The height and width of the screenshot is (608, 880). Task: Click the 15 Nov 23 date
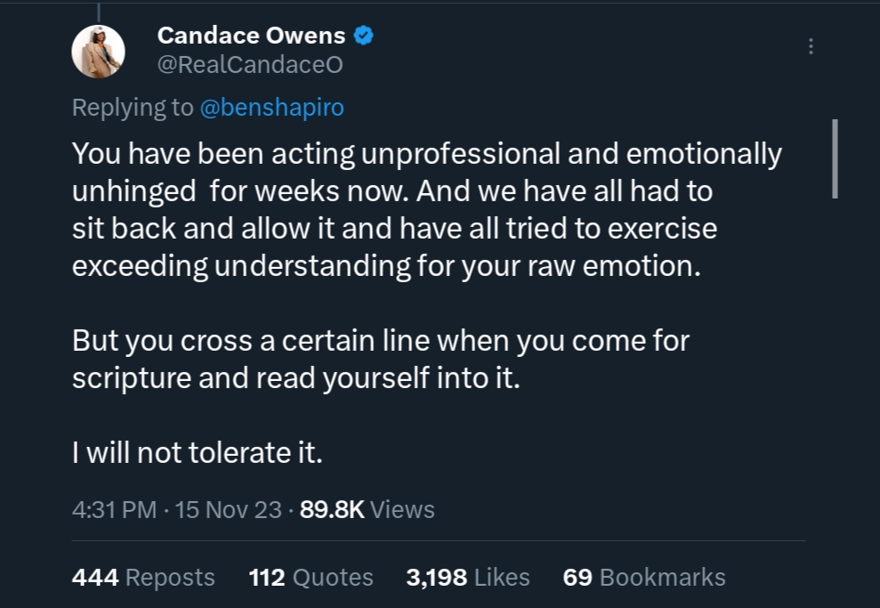coord(229,510)
